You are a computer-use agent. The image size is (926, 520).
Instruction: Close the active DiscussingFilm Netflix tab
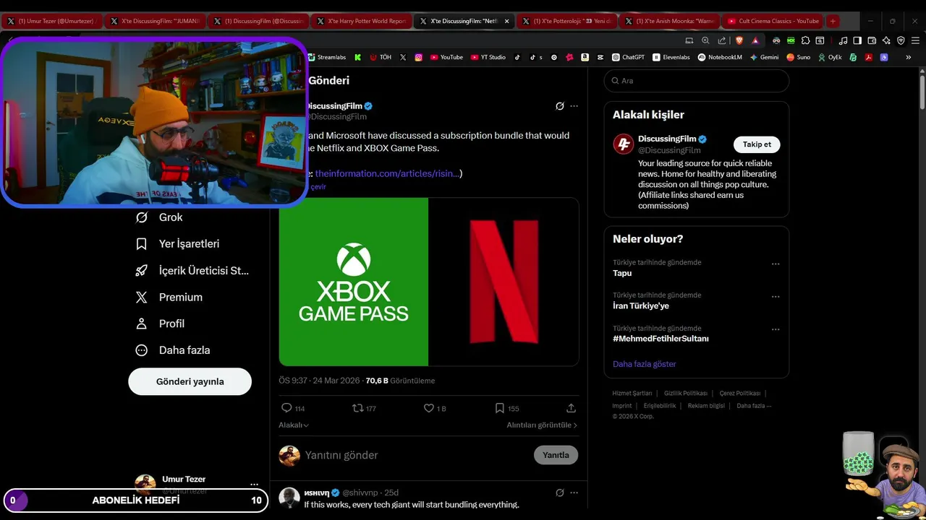point(506,21)
